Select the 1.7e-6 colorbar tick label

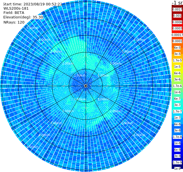177,86
